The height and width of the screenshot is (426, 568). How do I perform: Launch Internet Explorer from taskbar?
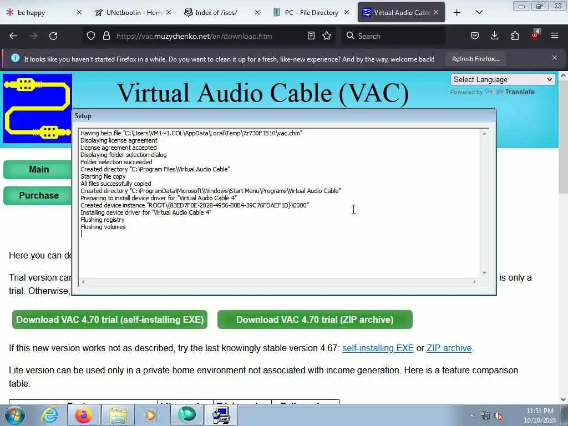[x=49, y=415]
